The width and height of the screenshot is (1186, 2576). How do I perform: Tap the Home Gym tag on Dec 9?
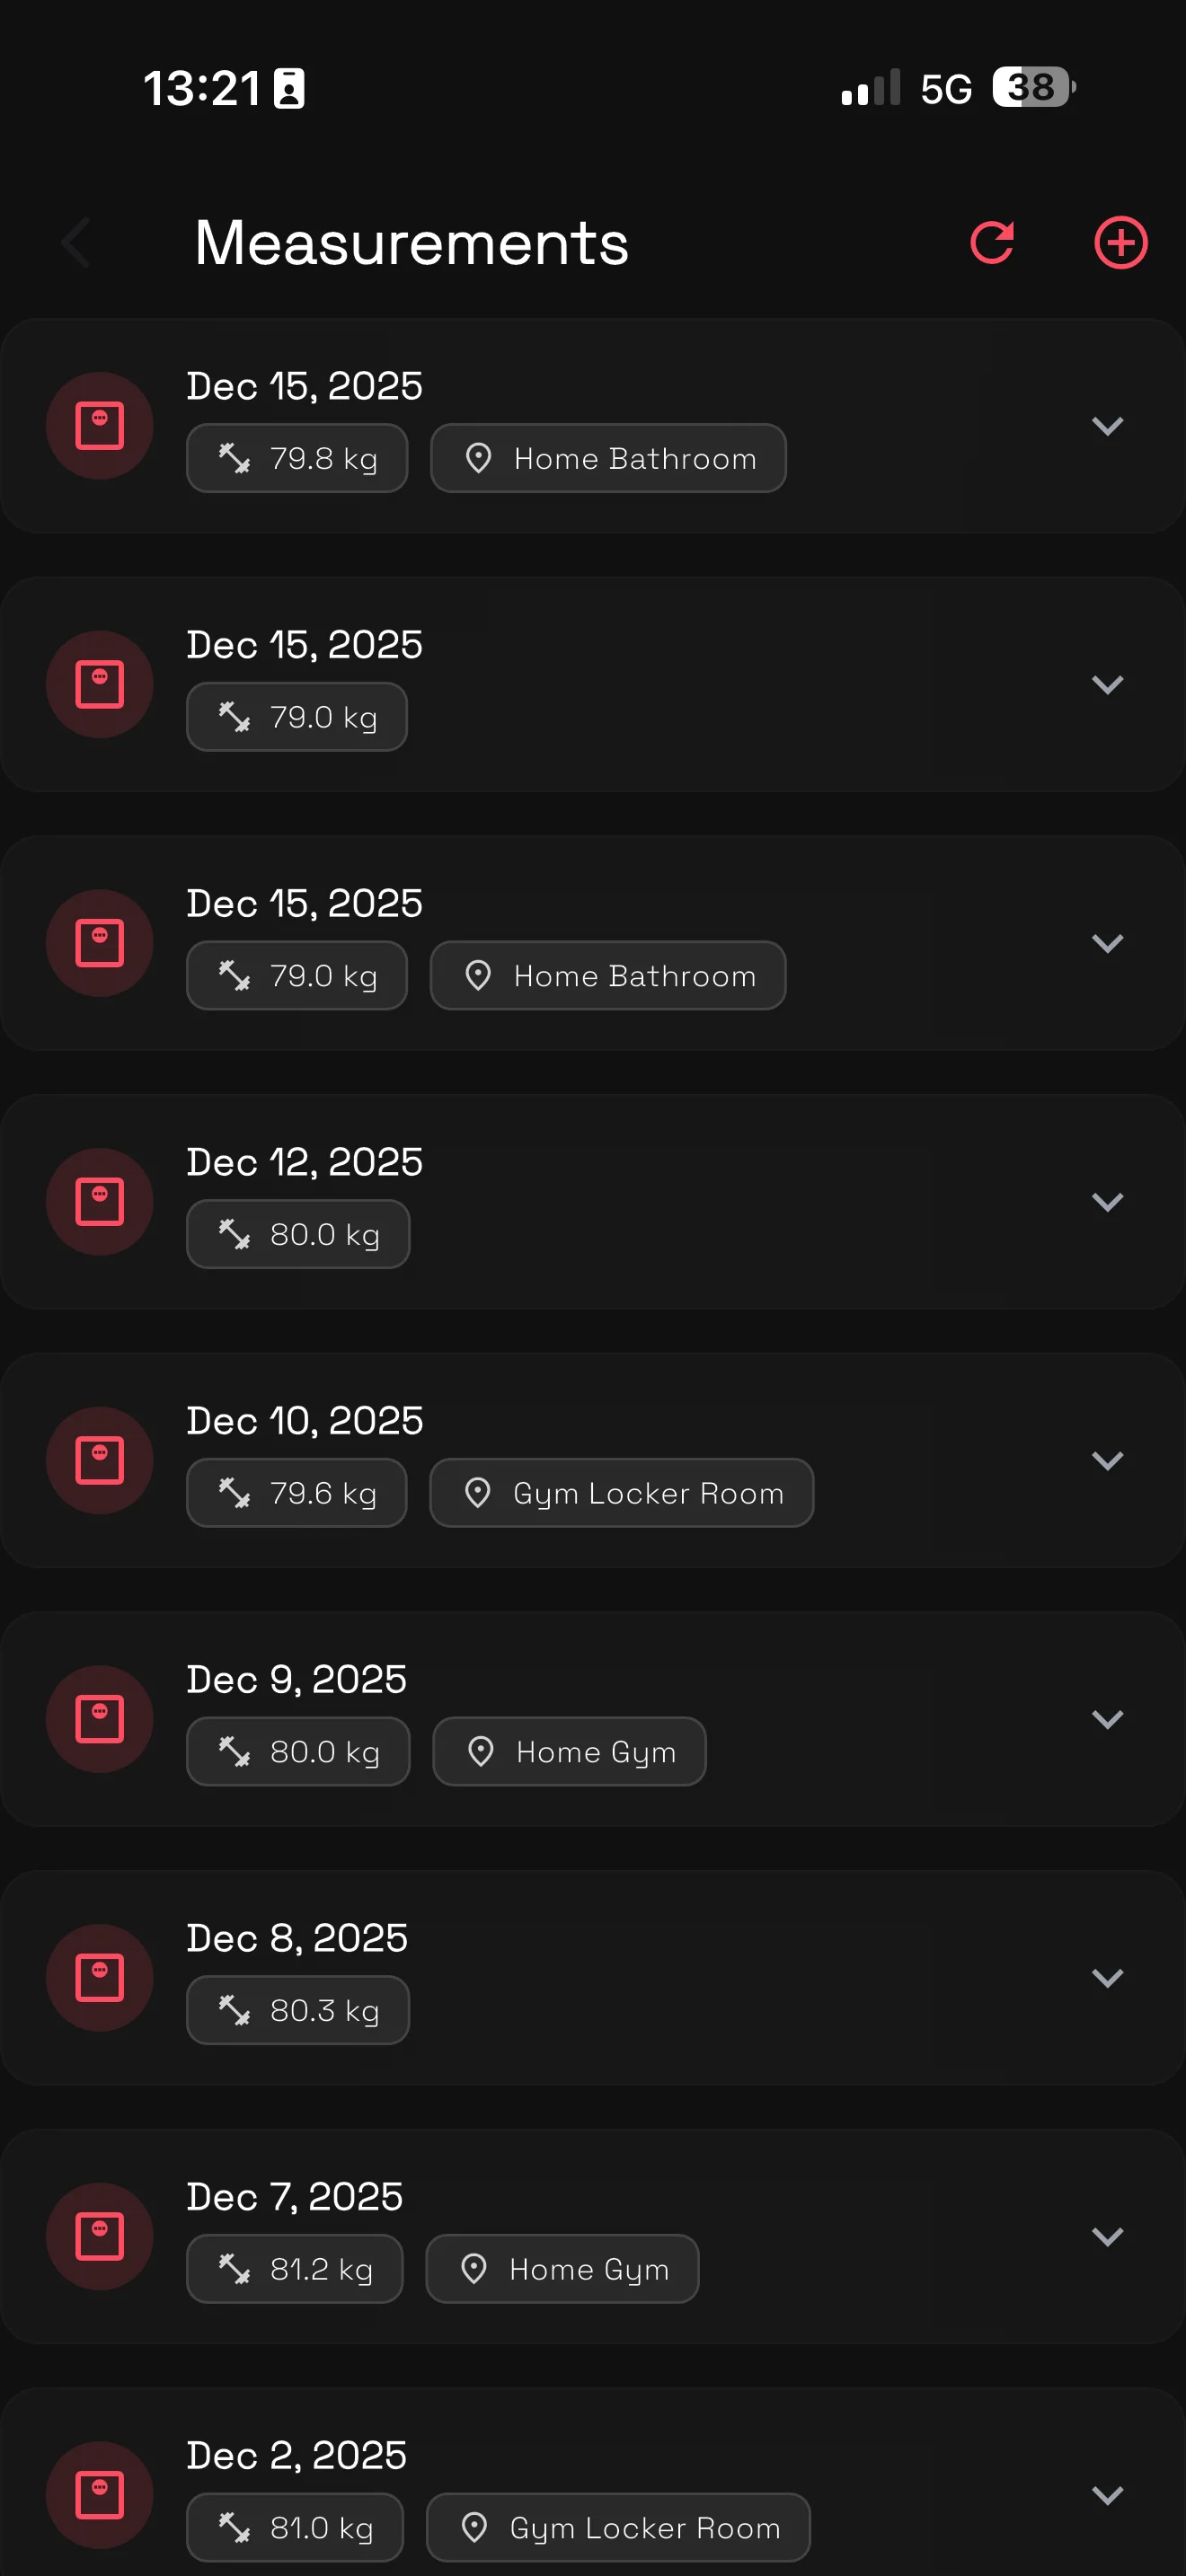(569, 1752)
